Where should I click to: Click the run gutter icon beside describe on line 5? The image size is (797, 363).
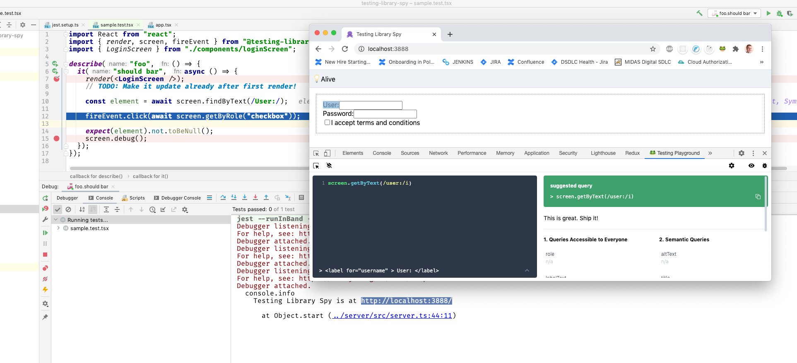[55, 64]
